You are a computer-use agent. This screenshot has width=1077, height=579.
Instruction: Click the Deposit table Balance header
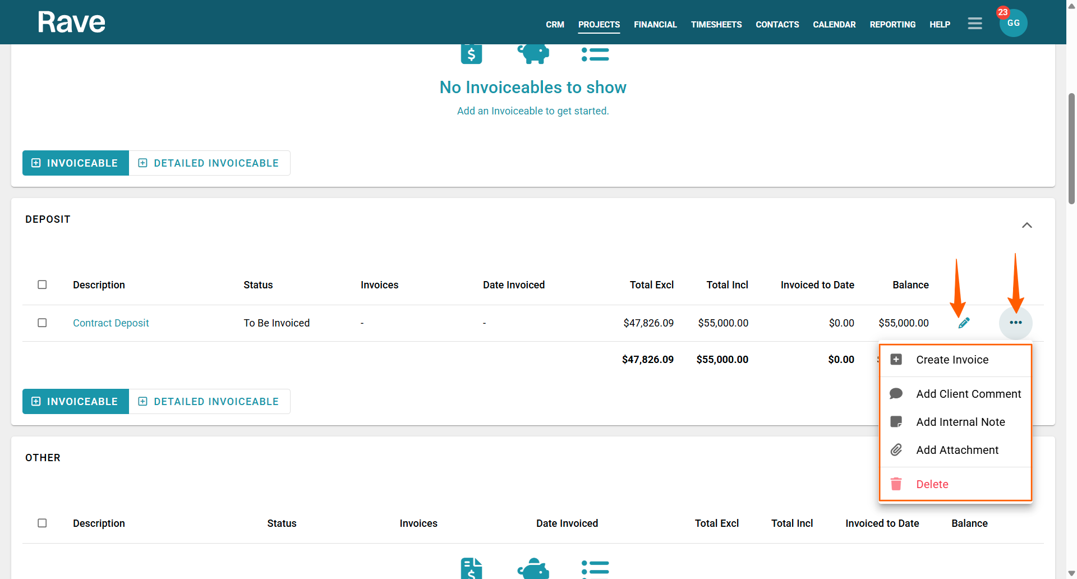[910, 284]
